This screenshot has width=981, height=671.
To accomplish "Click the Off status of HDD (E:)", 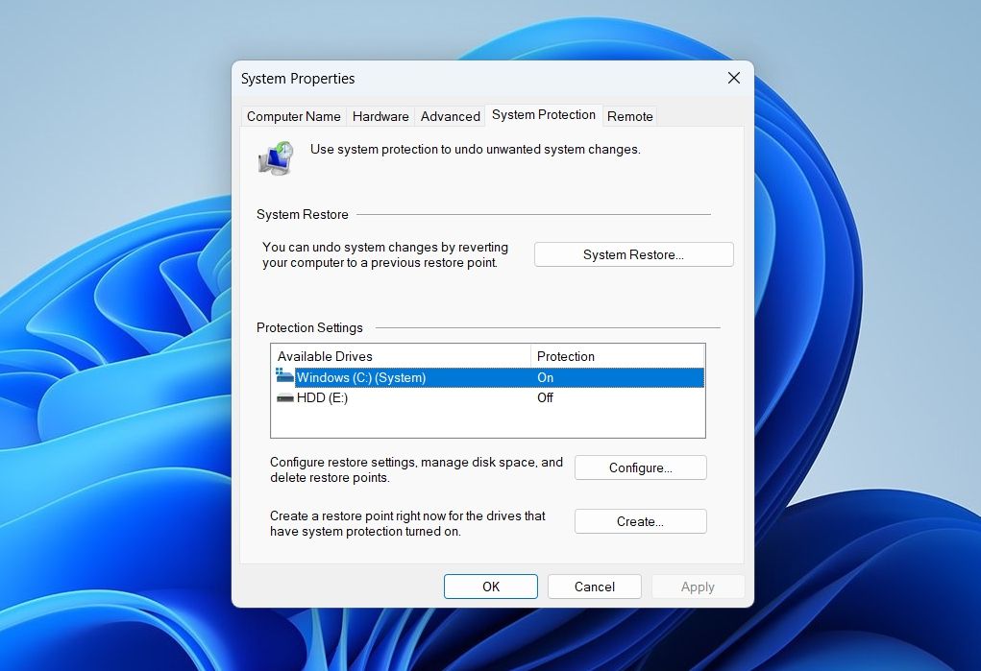I will click(545, 397).
